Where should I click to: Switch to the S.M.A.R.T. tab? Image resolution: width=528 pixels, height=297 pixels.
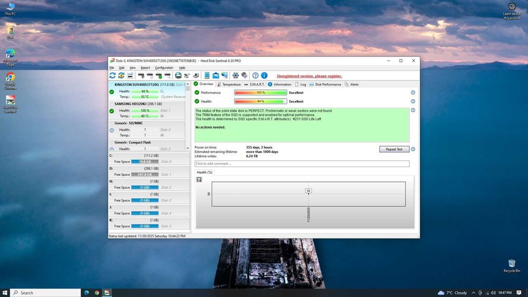254,84
